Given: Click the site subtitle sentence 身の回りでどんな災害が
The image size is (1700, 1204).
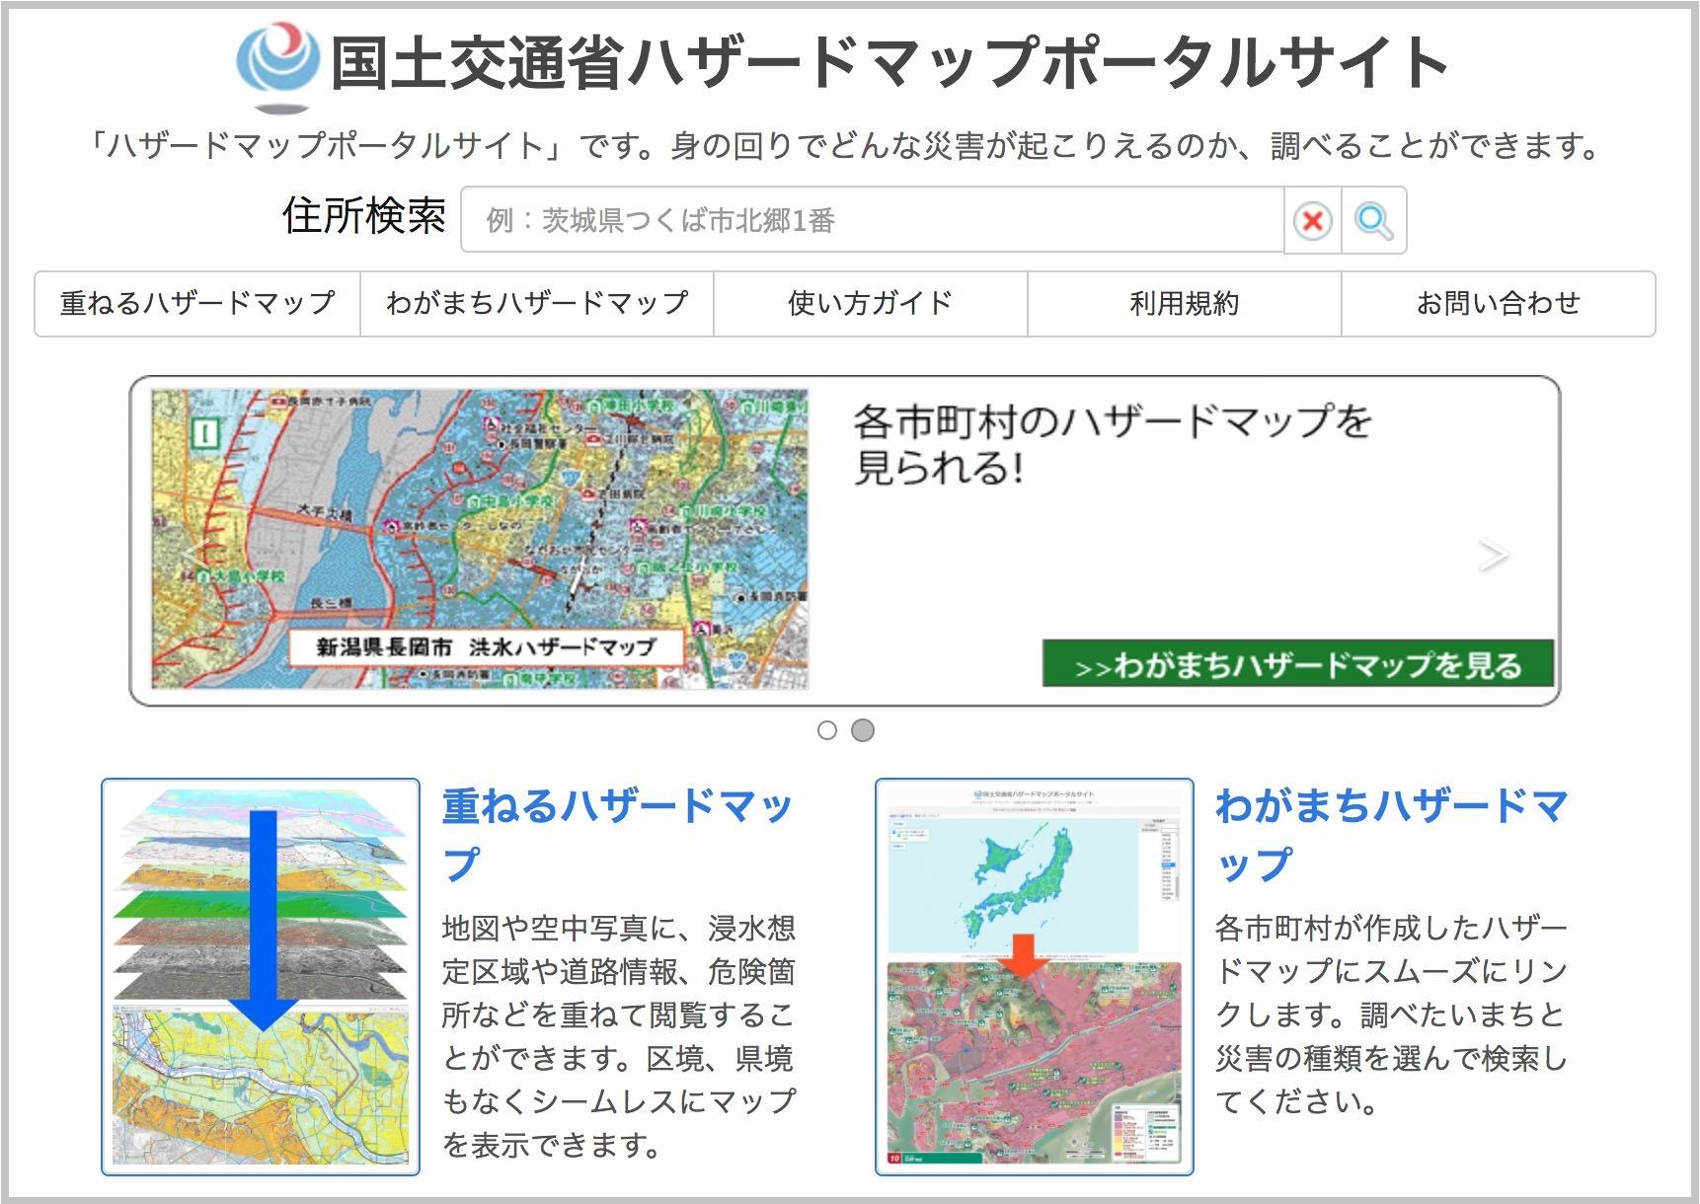Looking at the screenshot, I should (x=1139, y=146).
